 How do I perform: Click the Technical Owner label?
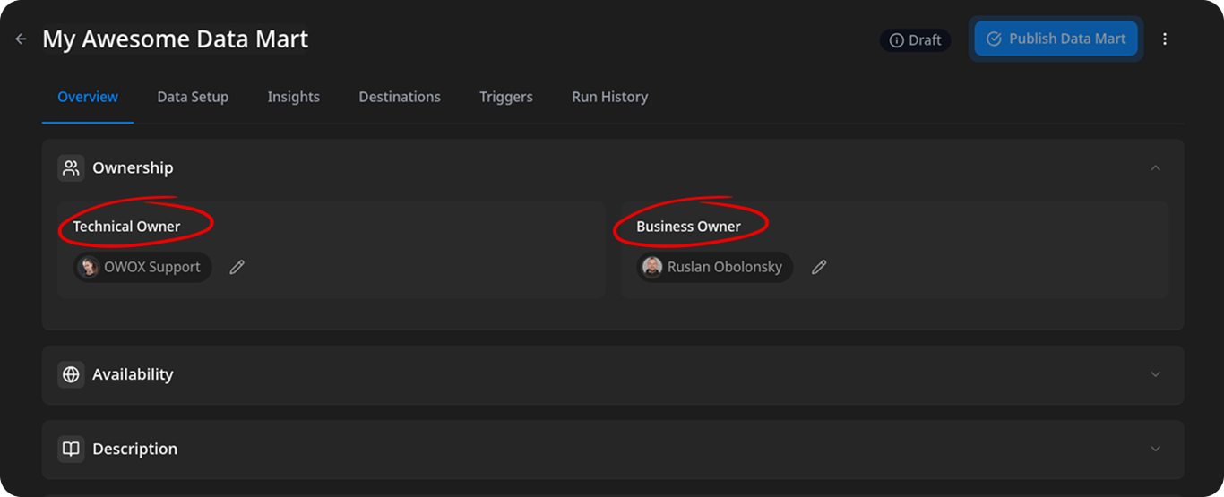coord(126,227)
